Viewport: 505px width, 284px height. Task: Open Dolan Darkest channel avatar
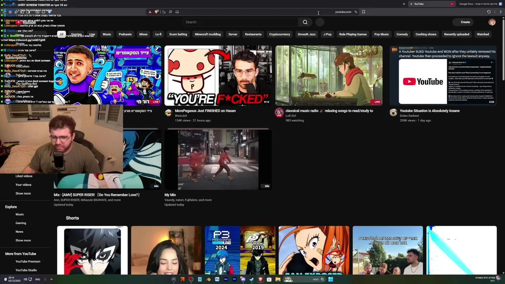[393, 113]
